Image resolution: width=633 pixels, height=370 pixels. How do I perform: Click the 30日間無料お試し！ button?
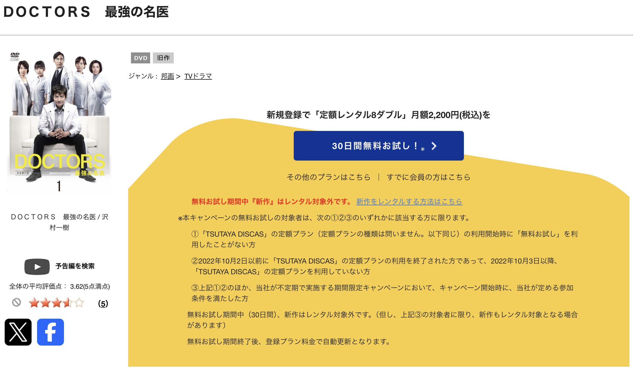click(x=379, y=146)
